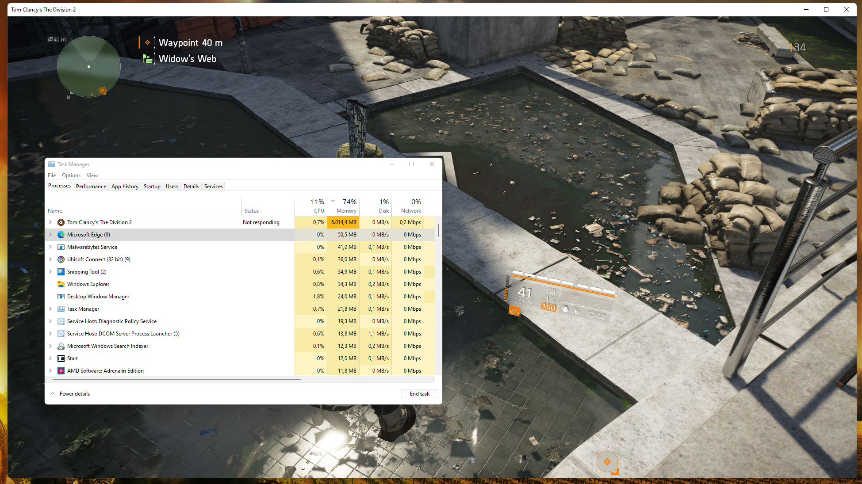Viewport: 862px width, 484px height.
Task: Expand the Microsoft Edge (9) process group
Action: [x=50, y=235]
